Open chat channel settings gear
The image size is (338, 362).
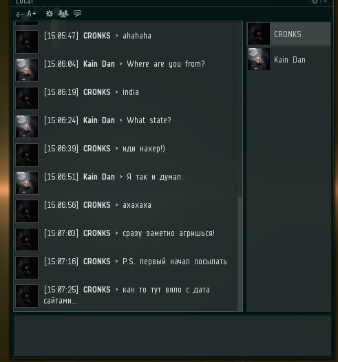click(x=49, y=14)
